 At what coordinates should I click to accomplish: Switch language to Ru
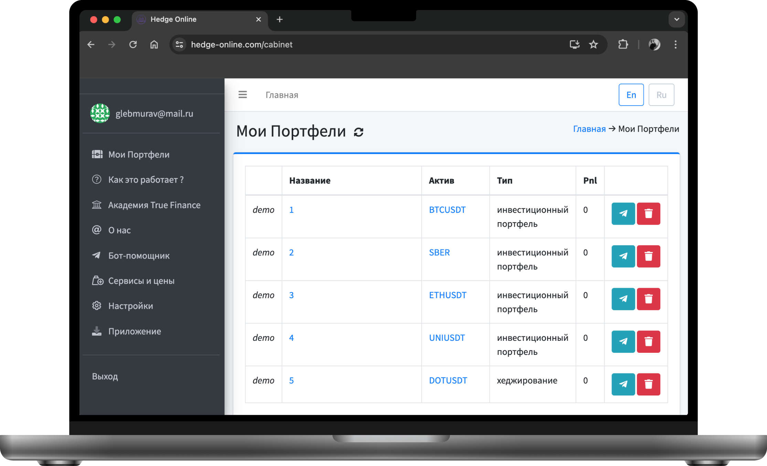pyautogui.click(x=661, y=95)
